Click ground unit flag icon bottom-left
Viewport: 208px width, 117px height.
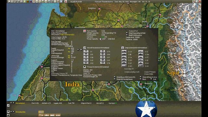pyautogui.click(x=8, y=111)
